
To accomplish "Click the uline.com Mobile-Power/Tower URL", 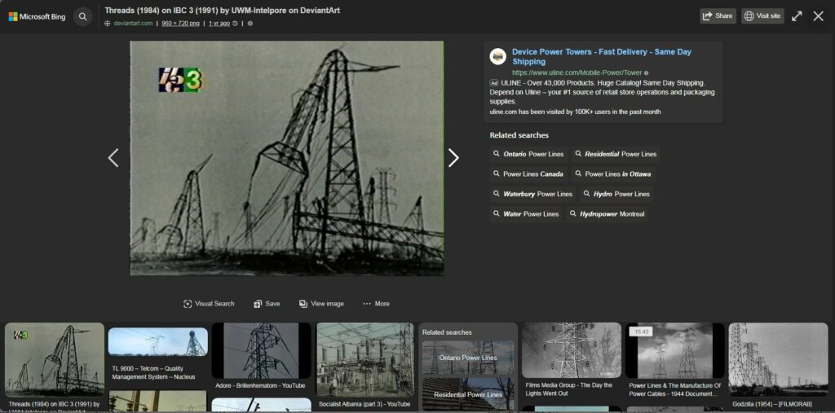I will coord(577,72).
